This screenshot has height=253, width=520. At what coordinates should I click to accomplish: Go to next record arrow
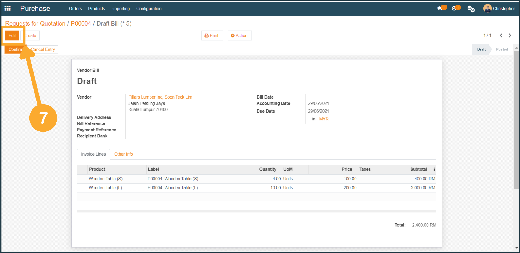point(510,35)
